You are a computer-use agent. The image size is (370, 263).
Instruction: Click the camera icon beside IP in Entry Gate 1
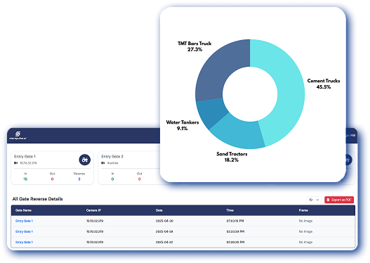(16, 163)
